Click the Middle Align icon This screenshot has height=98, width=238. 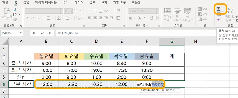click(95, 11)
